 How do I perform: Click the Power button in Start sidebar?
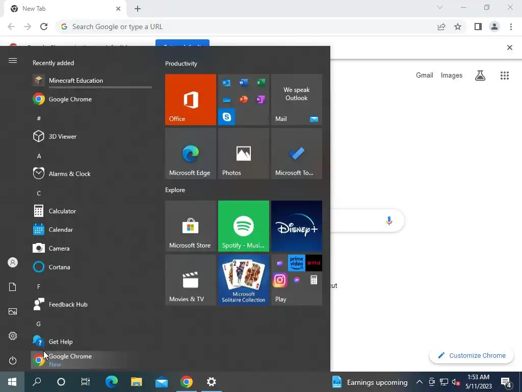point(13,360)
